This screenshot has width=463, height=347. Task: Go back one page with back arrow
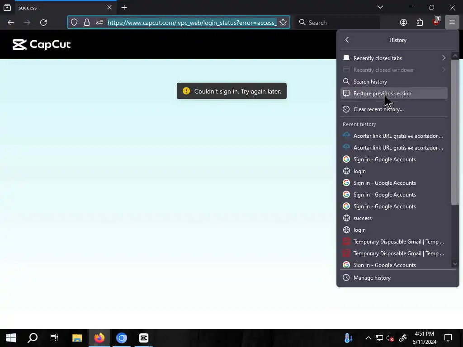[x=11, y=23]
